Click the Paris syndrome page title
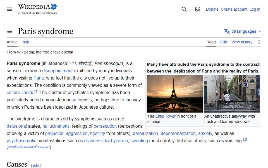The width and height of the screenshot is (268, 168). click(46, 31)
